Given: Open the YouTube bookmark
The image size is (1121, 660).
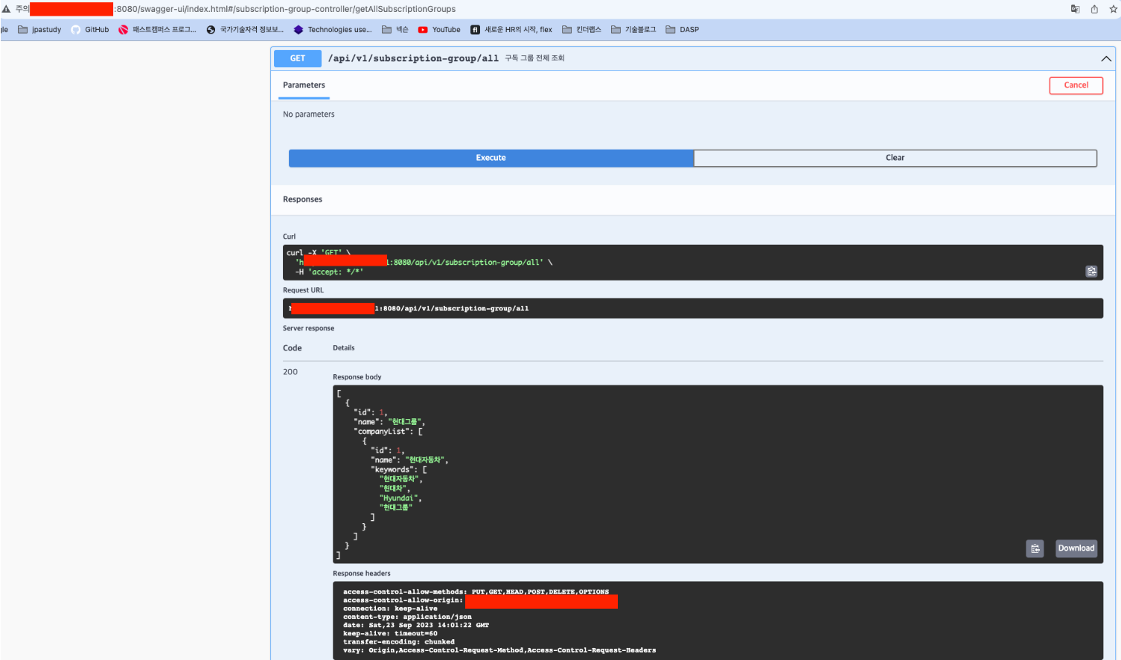Looking at the screenshot, I should click(439, 30).
